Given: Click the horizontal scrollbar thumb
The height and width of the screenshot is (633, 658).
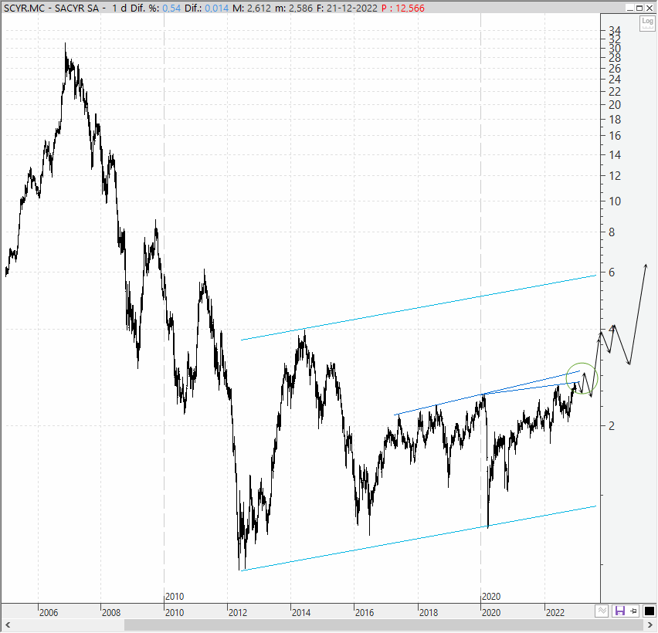Looking at the screenshot, I should pos(384,625).
